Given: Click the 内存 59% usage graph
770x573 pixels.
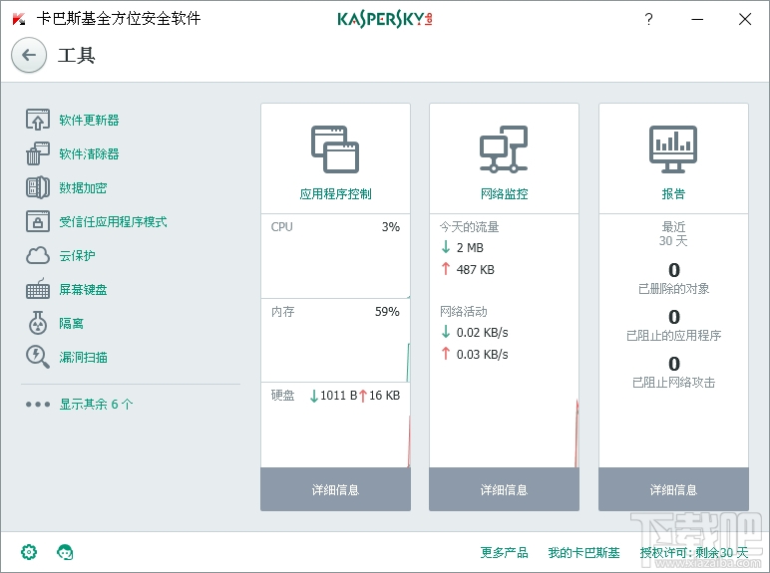Looking at the screenshot, I should click(335, 341).
